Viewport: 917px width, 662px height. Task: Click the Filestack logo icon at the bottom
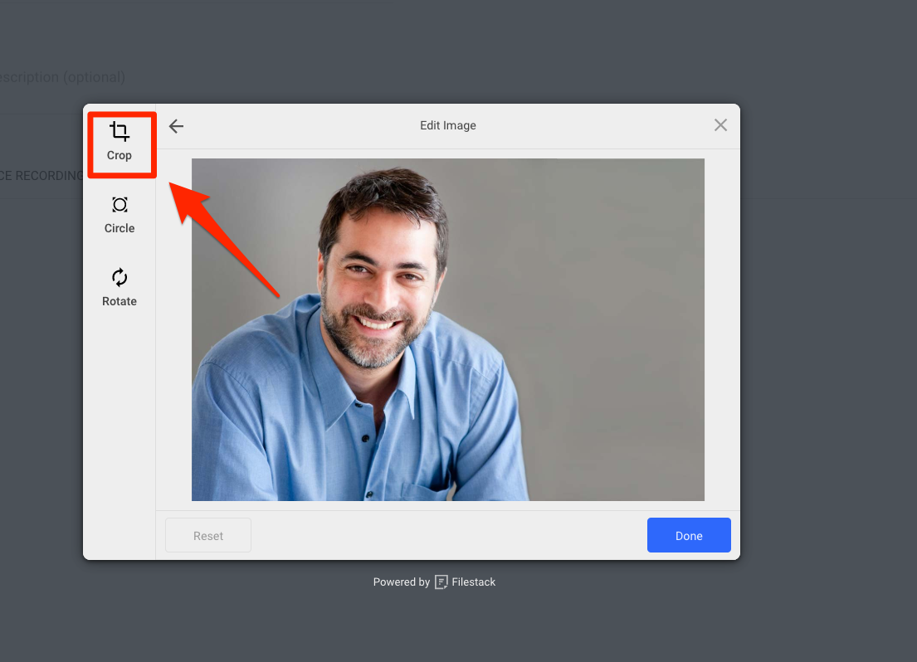click(440, 582)
